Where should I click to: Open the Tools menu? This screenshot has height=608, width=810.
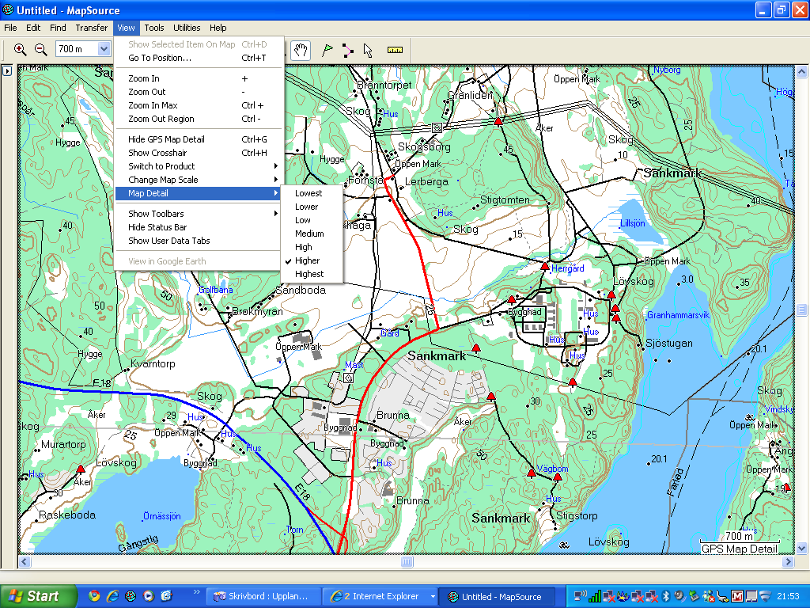(154, 28)
